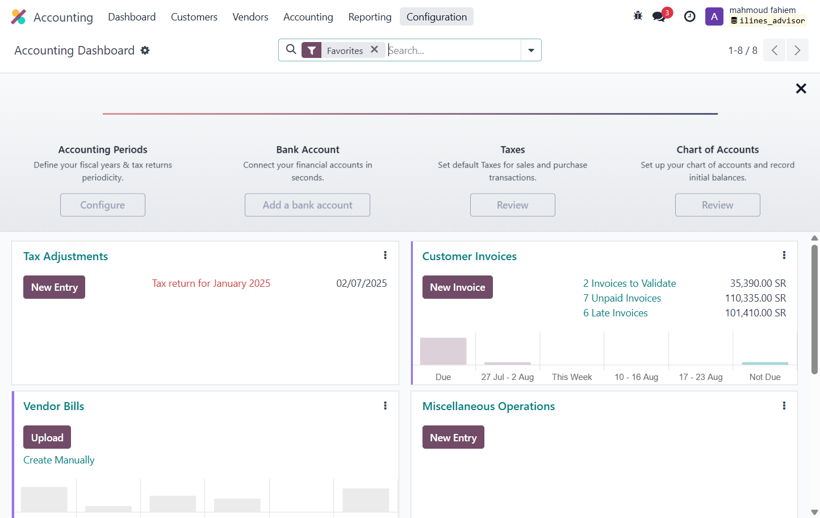Open the Customer Invoices journal title
Viewport: 820px width, 518px height.
(470, 256)
